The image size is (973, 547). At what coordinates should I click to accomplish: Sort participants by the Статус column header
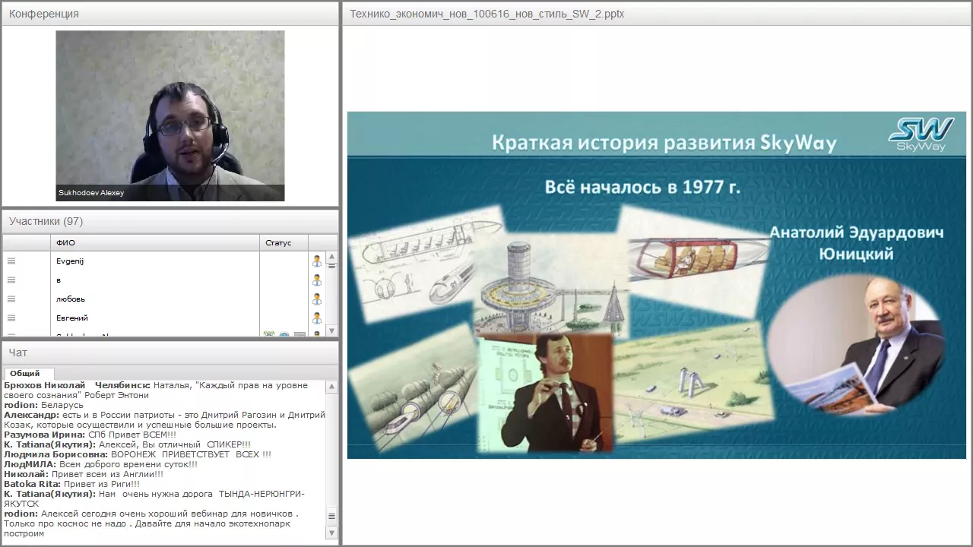click(284, 243)
